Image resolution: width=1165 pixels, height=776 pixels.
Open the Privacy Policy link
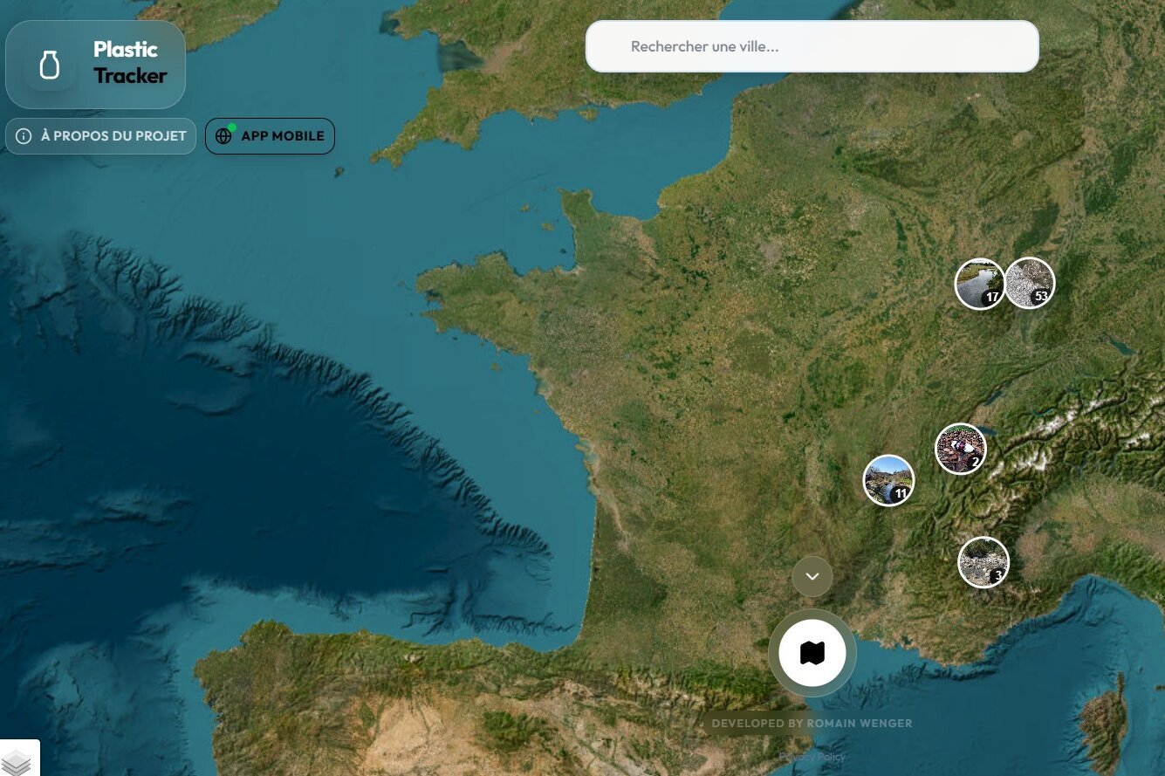coord(812,757)
